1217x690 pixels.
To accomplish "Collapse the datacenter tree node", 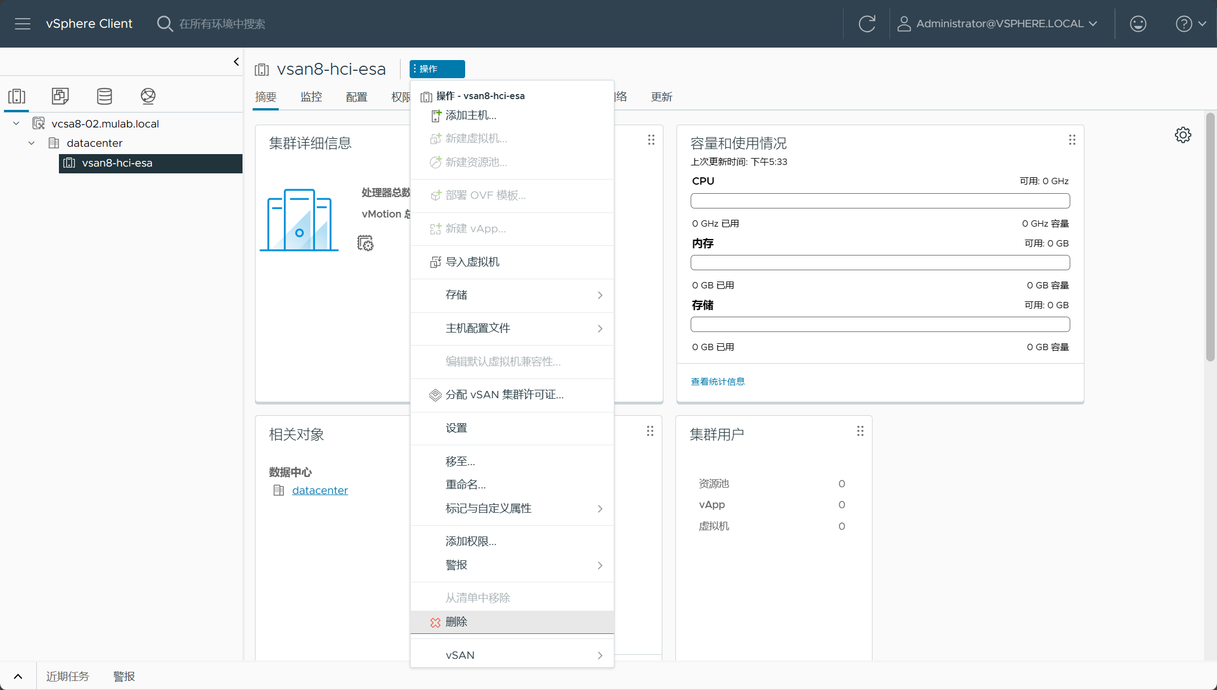I will [x=32, y=143].
